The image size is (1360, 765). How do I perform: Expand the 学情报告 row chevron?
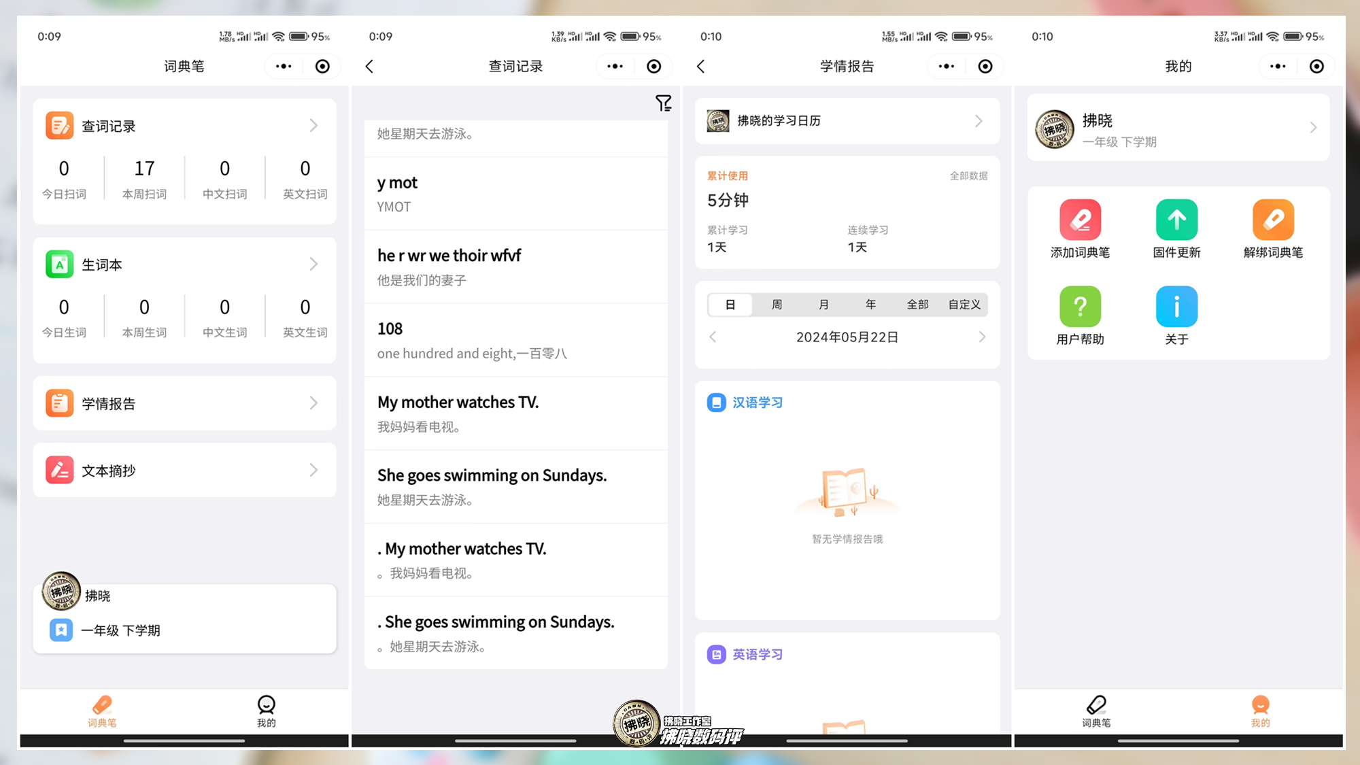[313, 403]
